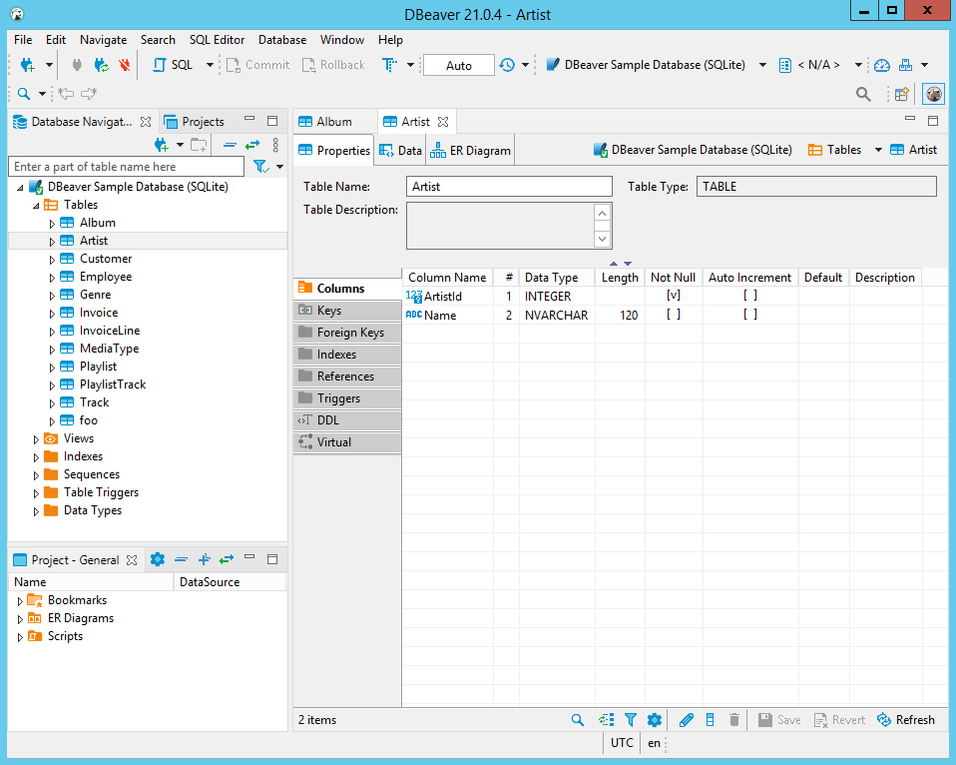
Task: Open the DDL section
Action: (x=347, y=420)
